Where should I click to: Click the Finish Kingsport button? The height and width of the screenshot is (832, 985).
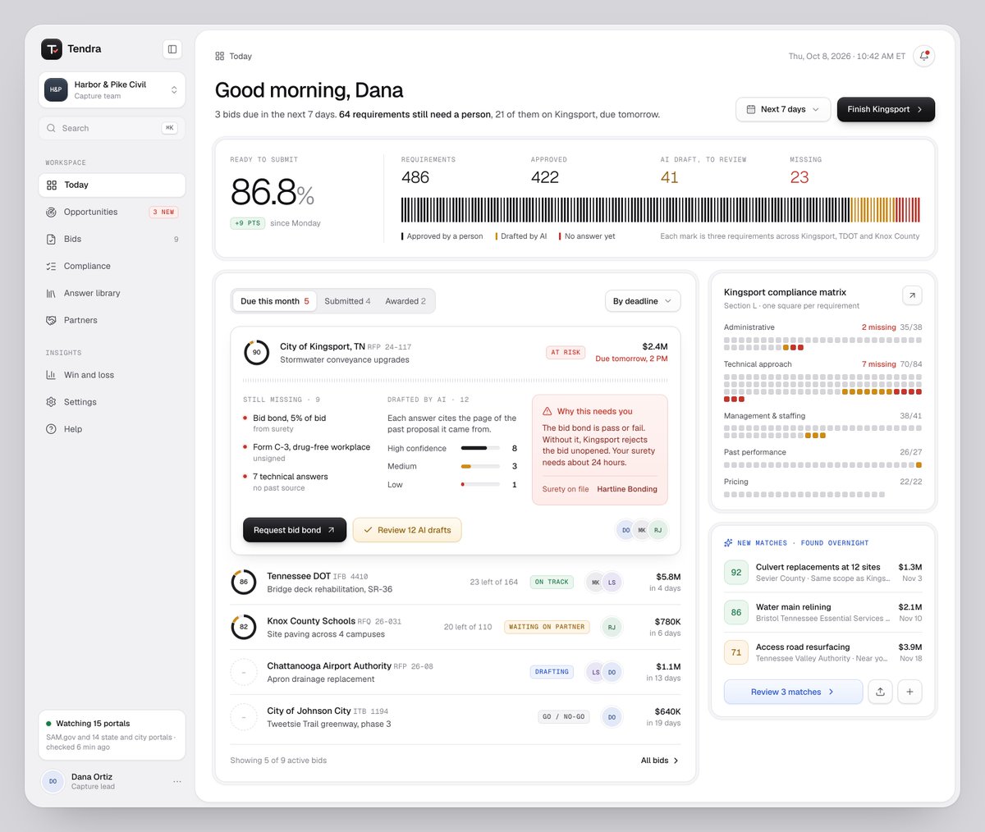pos(886,109)
